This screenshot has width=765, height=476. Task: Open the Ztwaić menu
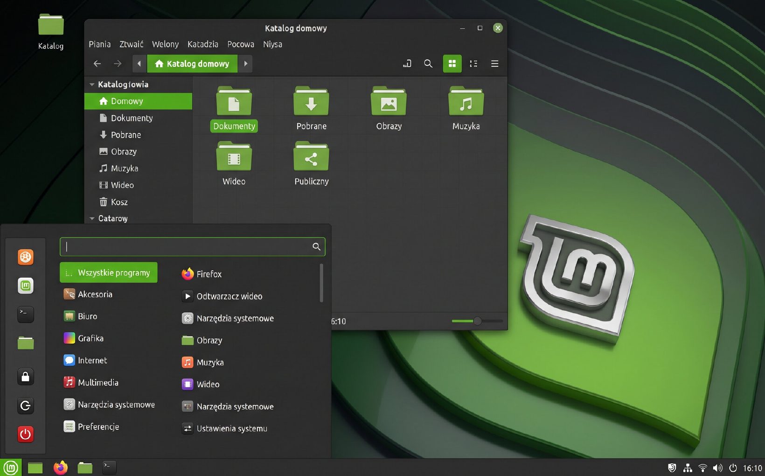(x=131, y=44)
